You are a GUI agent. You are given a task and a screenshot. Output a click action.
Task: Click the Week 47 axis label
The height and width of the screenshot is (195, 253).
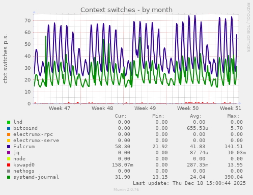[x=60, y=108]
